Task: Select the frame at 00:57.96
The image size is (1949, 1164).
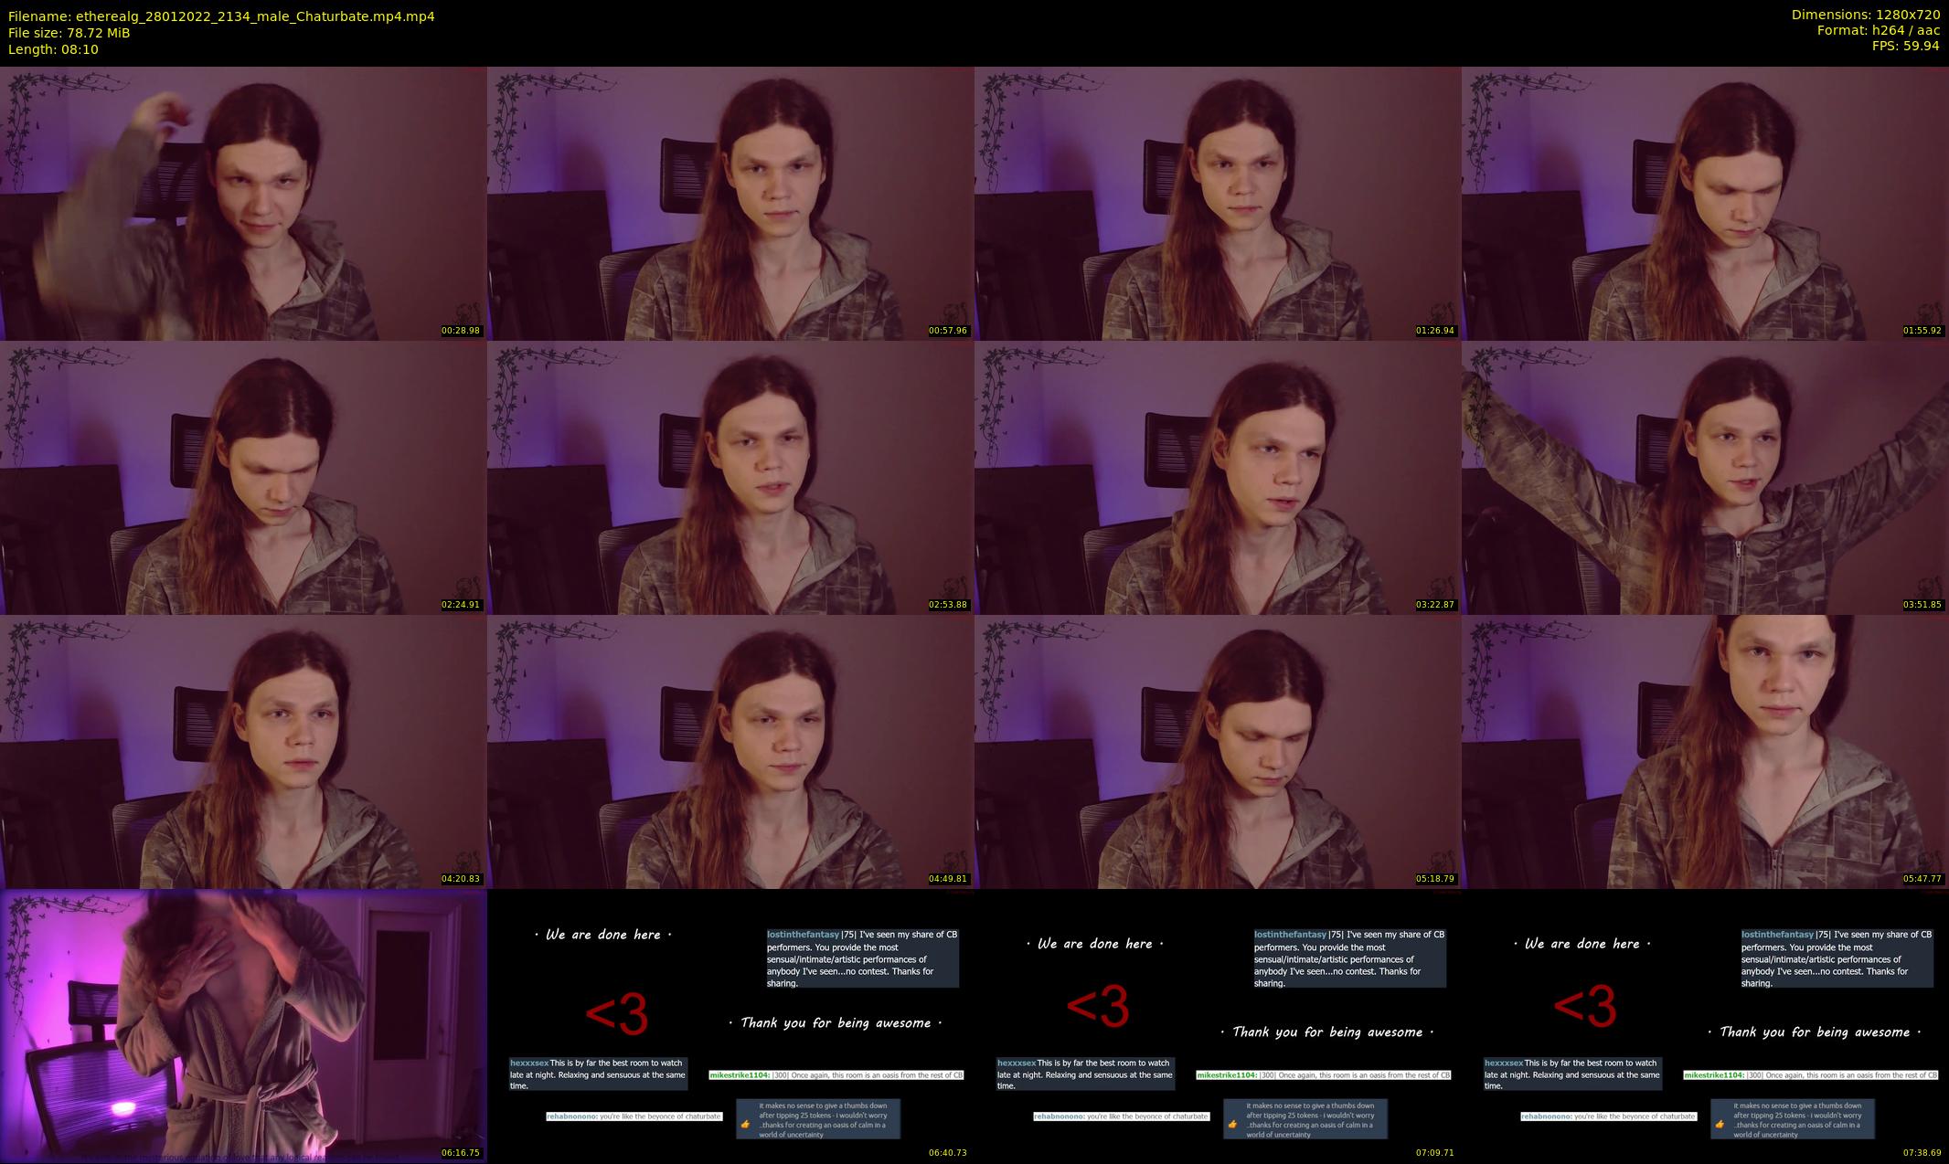Action: tap(730, 203)
